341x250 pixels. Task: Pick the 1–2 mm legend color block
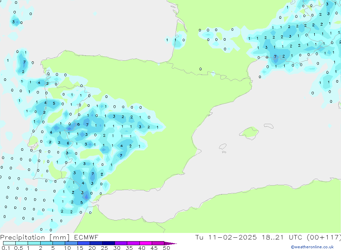[34, 243]
